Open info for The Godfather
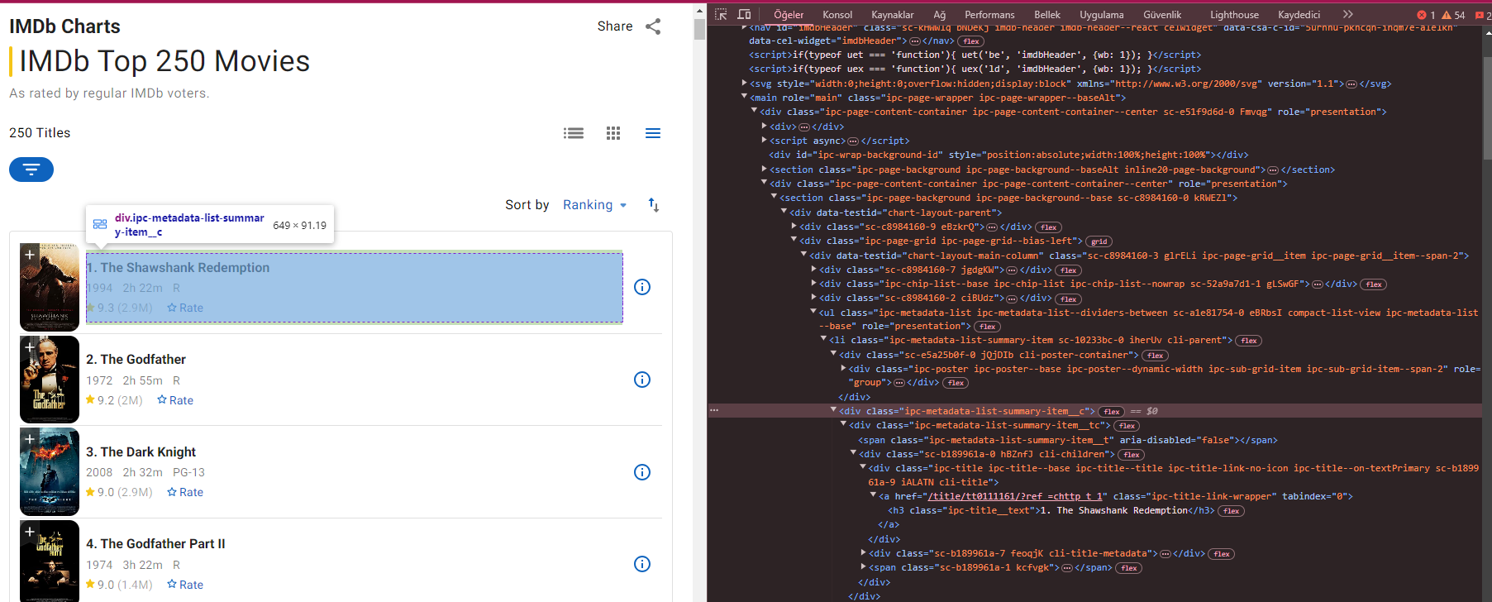The width and height of the screenshot is (1492, 602). click(642, 380)
